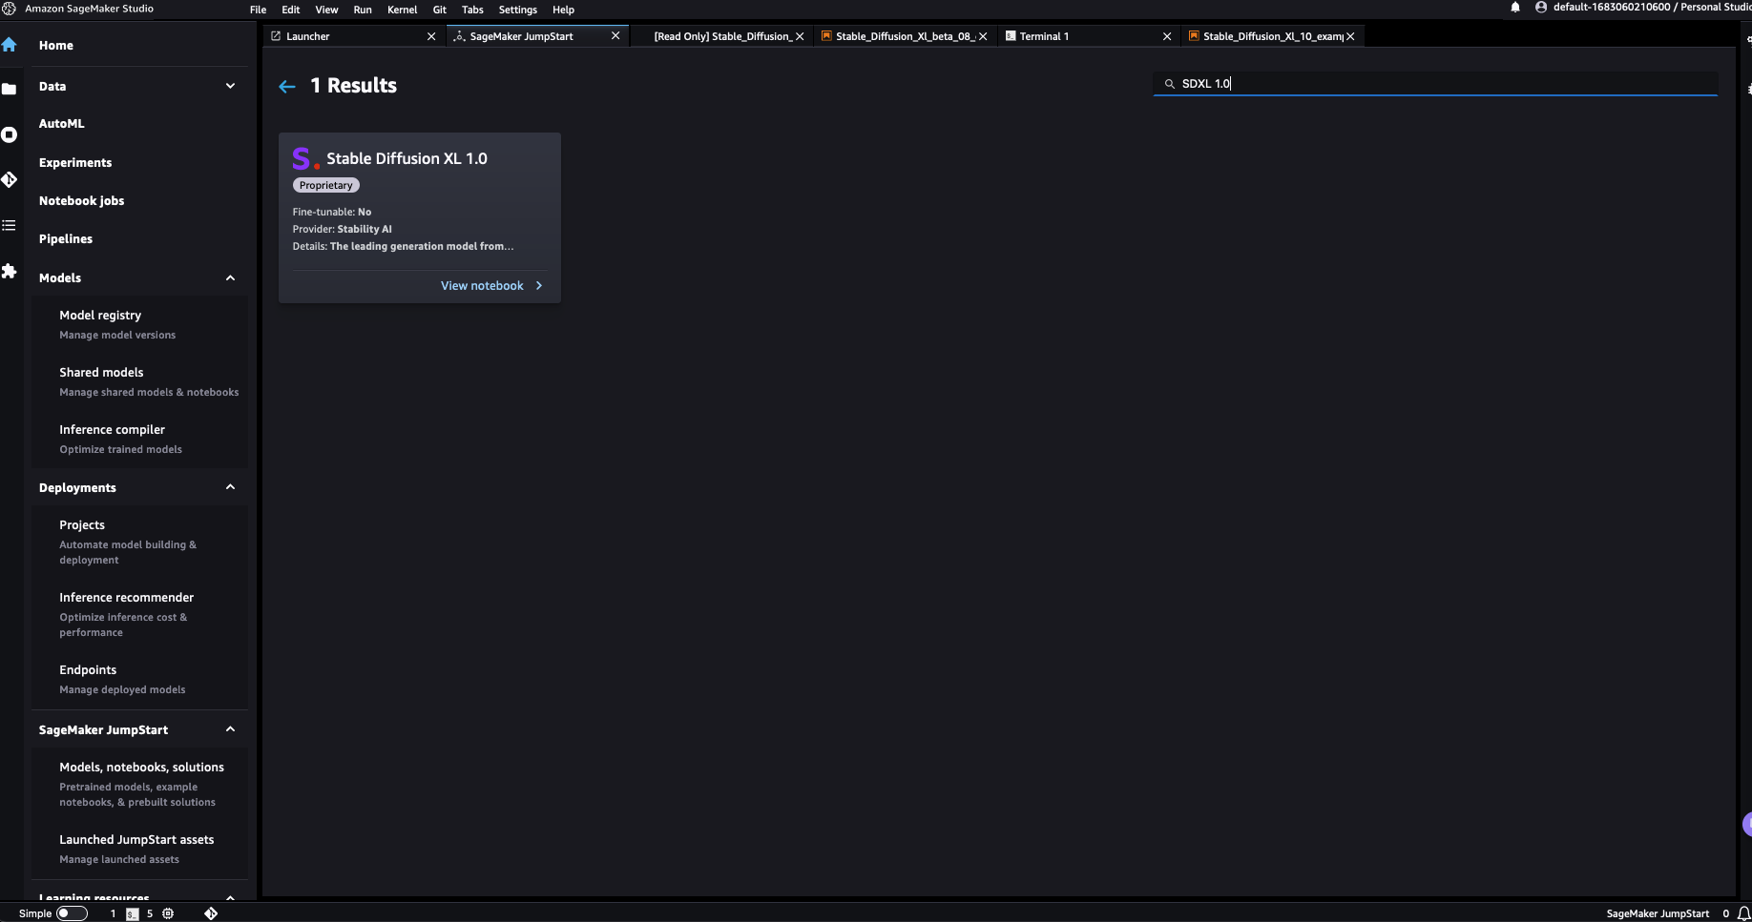
Task: Open AutoML in the sidebar
Action: coord(61,124)
